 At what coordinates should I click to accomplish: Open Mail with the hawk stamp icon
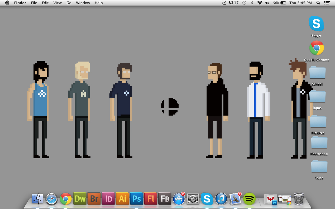click(235, 199)
